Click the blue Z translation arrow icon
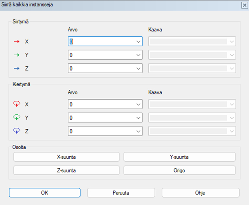The width and height of the screenshot is (249, 205). (17, 69)
